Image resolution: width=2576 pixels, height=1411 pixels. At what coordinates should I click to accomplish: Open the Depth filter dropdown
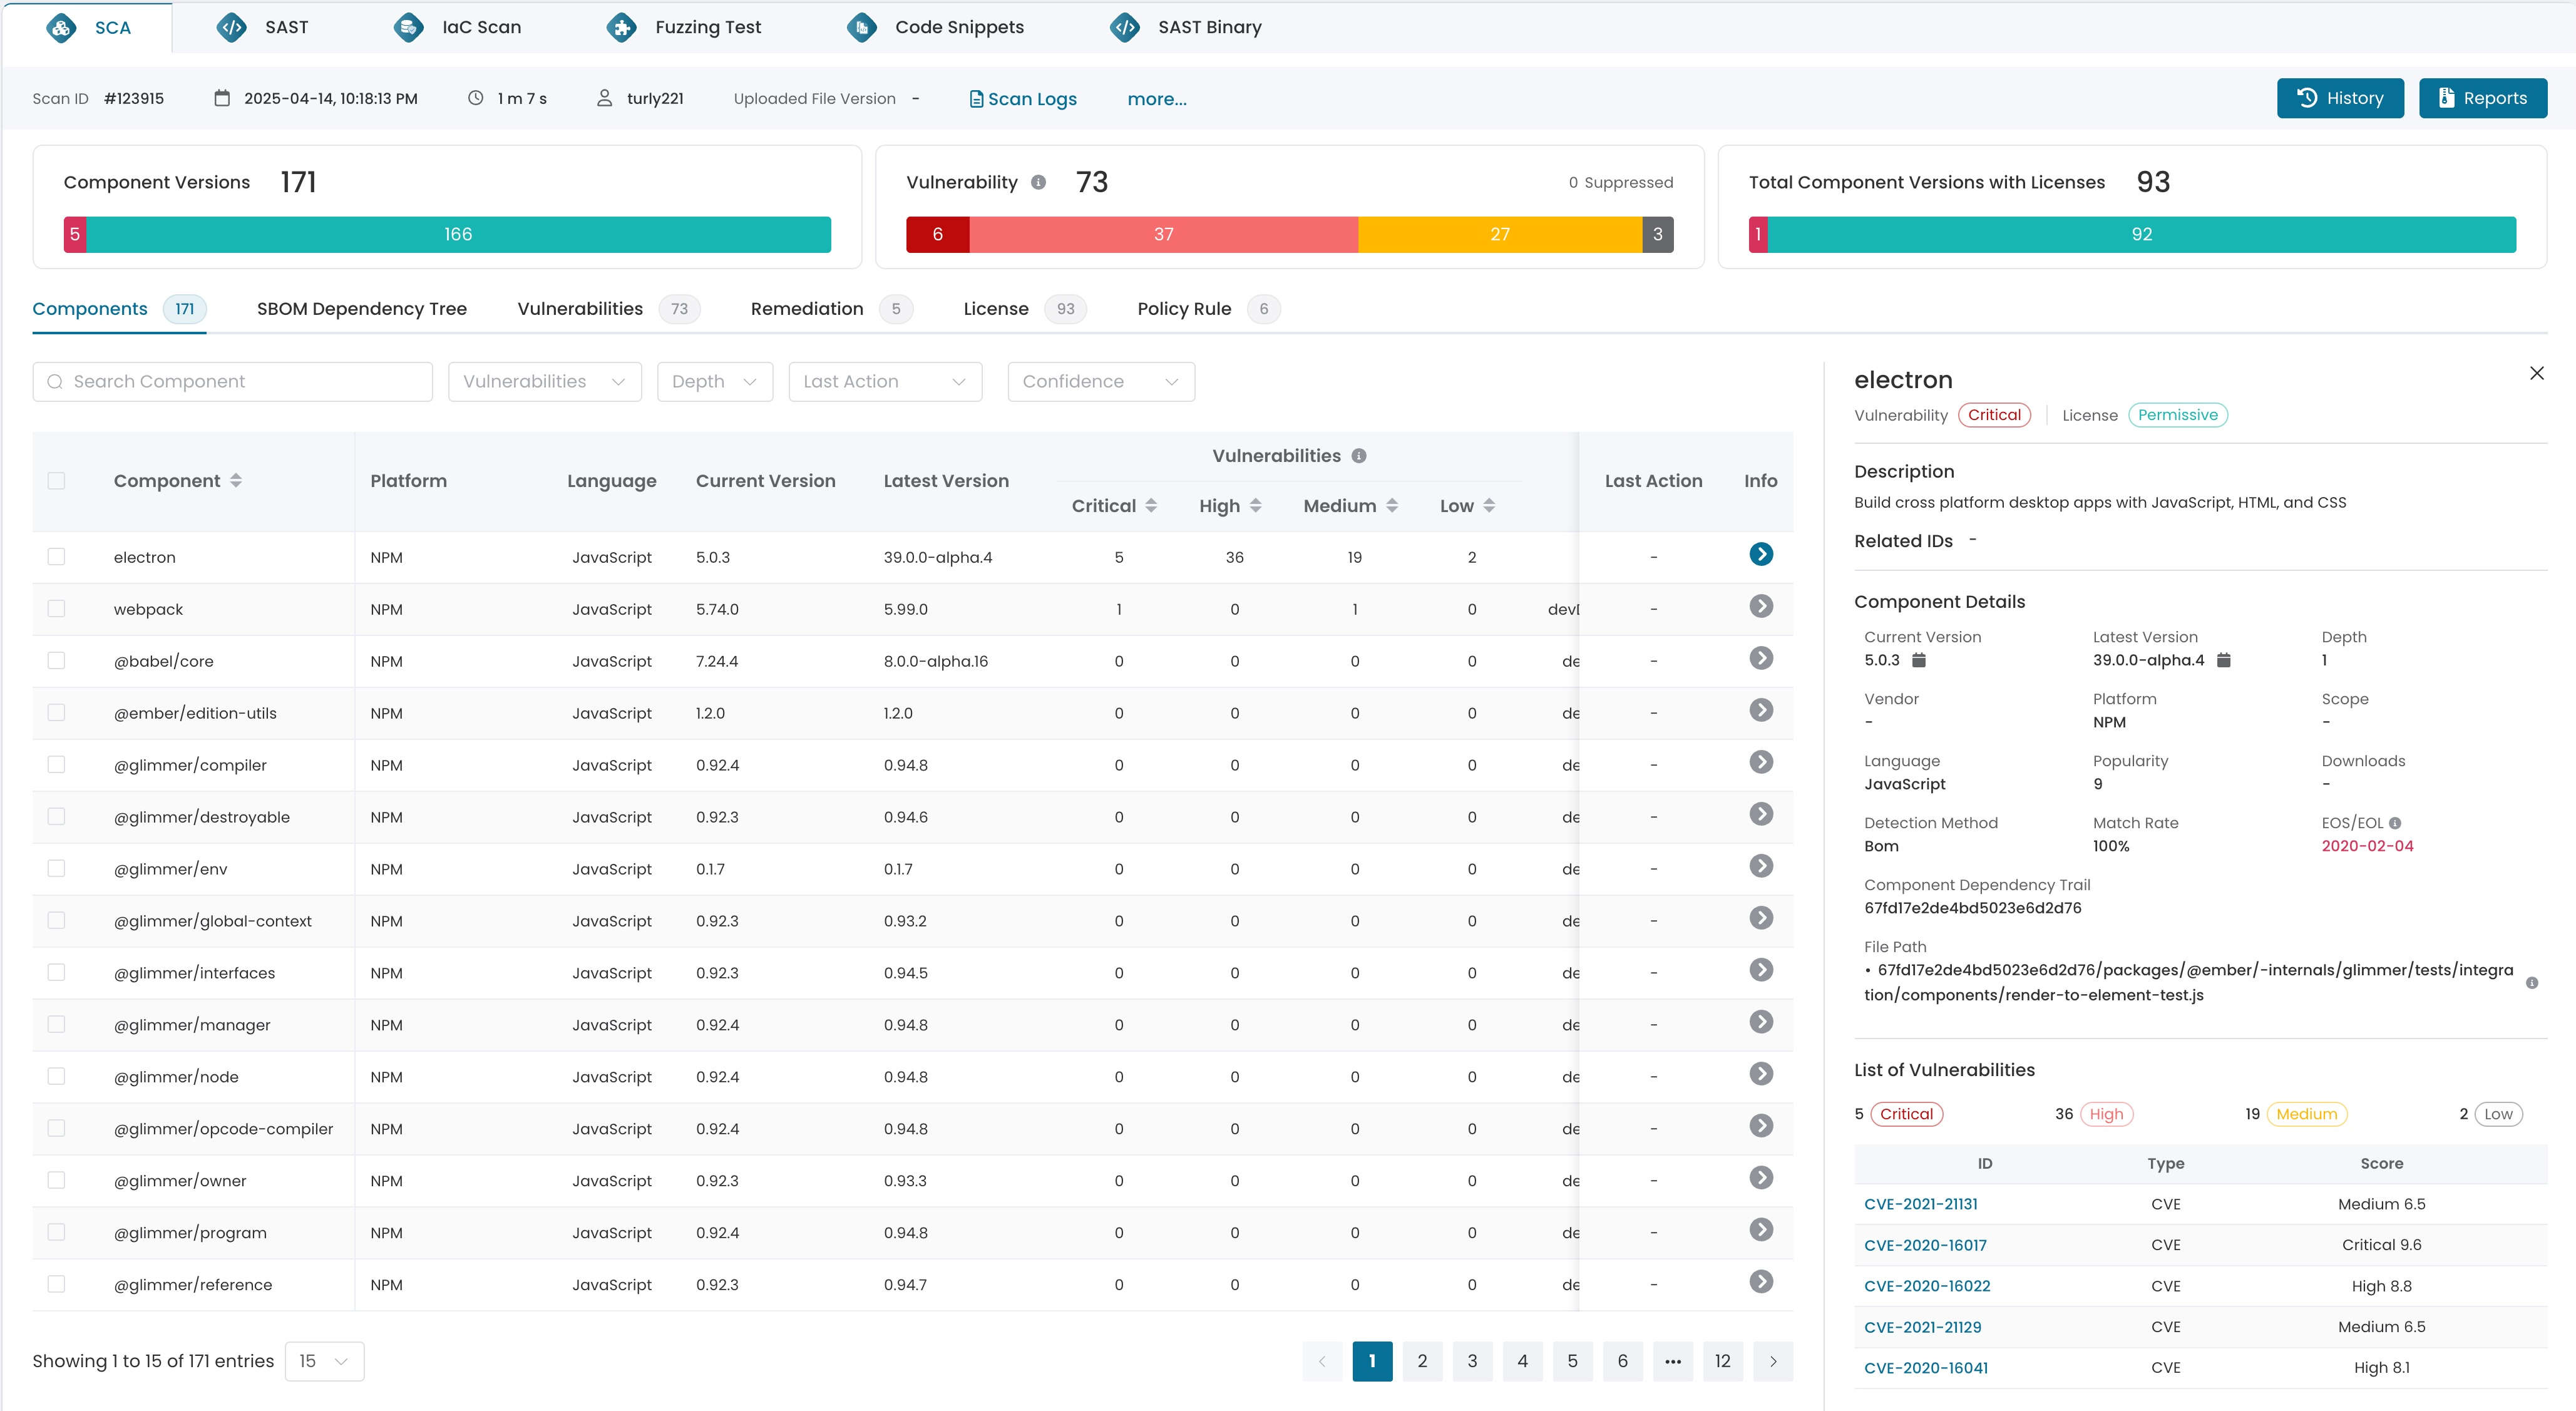tap(714, 382)
